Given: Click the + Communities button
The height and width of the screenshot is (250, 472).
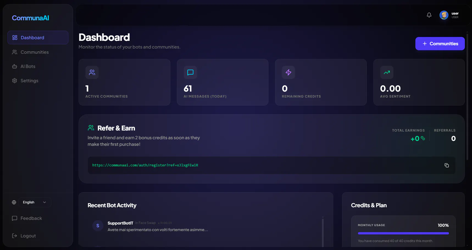Looking at the screenshot, I should point(440,44).
